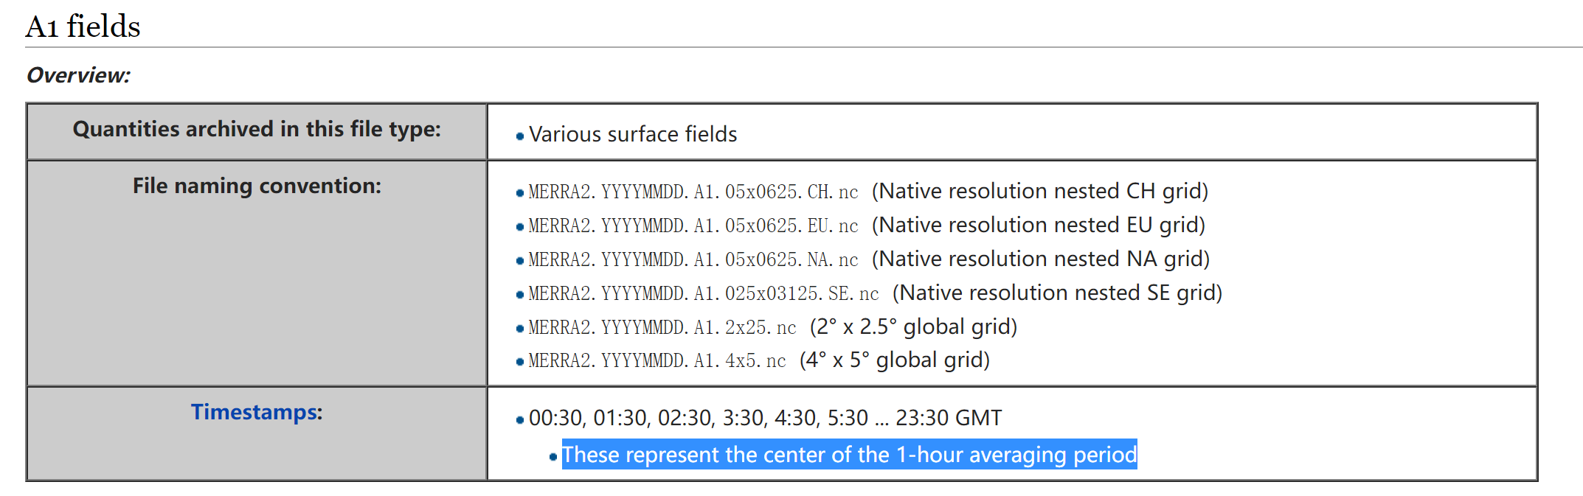This screenshot has height=496, width=1583.
Task: Click the nested SE grid description
Action: pyautogui.click(x=1057, y=293)
